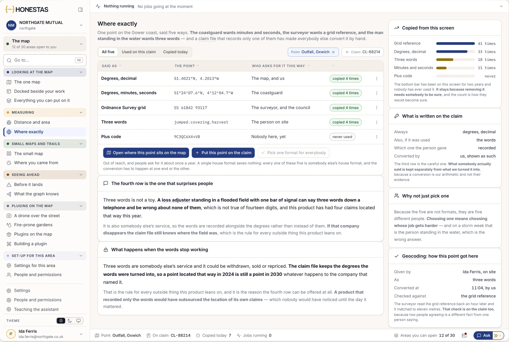The width and height of the screenshot is (509, 342).
Task: Open row menu for Ordnance Survey grid
Action: coord(377,108)
